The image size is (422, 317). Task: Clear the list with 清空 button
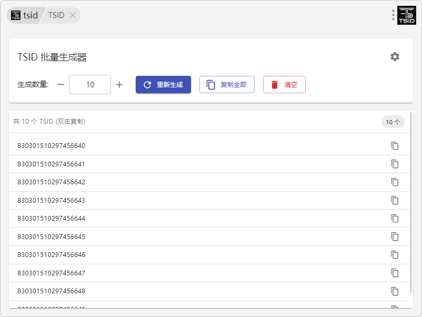[284, 85]
